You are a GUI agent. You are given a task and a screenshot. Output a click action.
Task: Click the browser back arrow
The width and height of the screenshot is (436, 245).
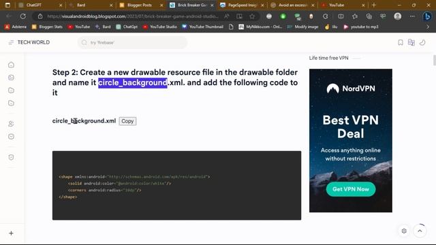(9, 16)
